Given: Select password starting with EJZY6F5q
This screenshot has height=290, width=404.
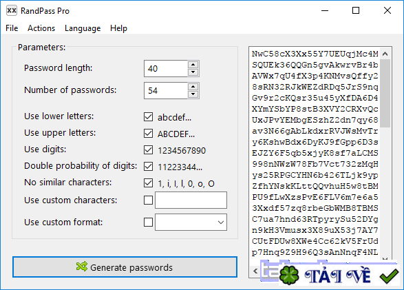Looking at the screenshot, I should (x=315, y=153).
